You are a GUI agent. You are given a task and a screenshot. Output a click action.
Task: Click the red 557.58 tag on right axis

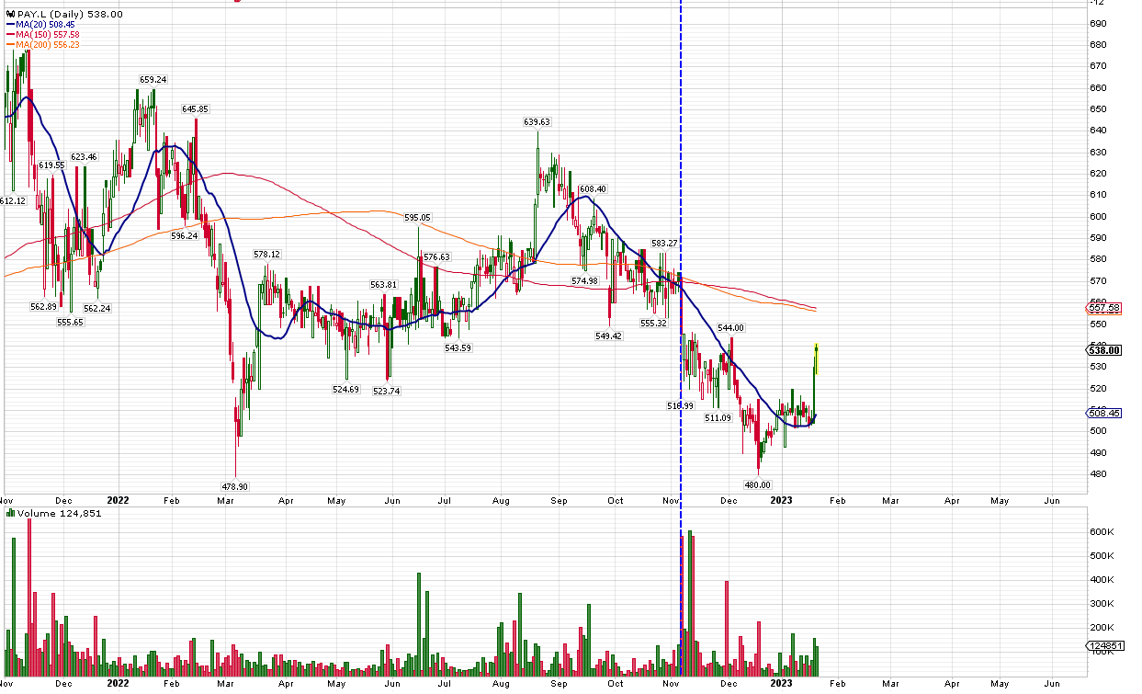pyautogui.click(x=1104, y=308)
